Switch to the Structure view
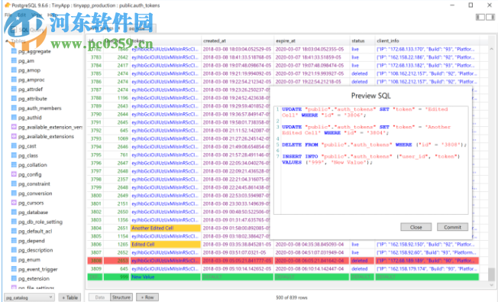The height and width of the screenshot is (302, 498). click(121, 297)
